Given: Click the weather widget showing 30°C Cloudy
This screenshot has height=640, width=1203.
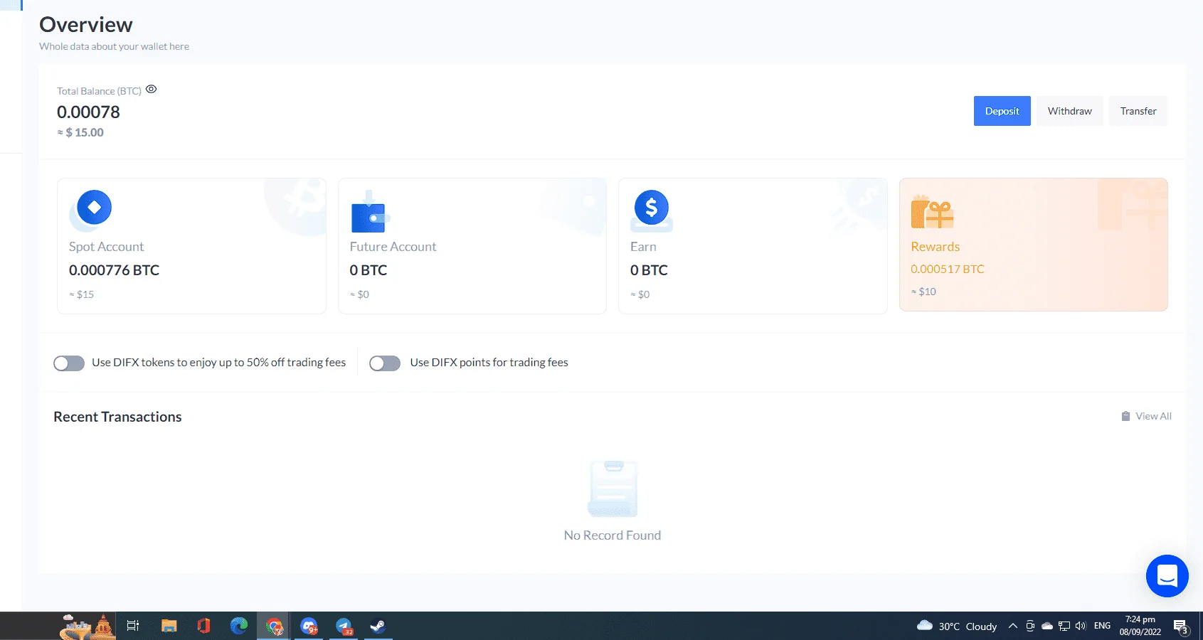Looking at the screenshot, I should tap(957, 626).
